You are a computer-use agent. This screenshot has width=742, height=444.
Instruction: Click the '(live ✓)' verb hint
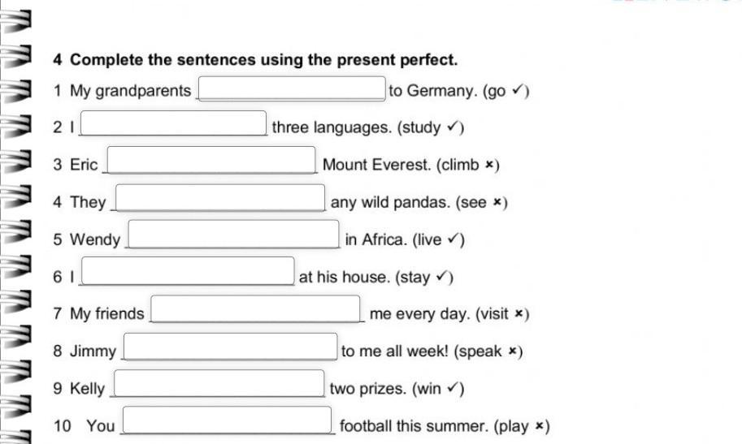pyautogui.click(x=439, y=239)
